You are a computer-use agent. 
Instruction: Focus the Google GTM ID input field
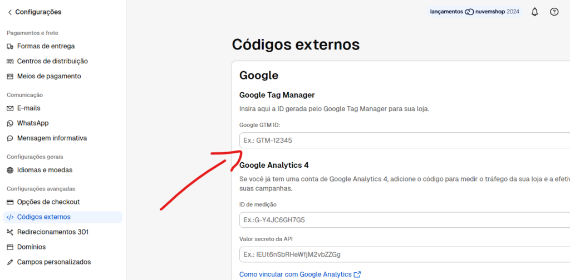coord(405,141)
